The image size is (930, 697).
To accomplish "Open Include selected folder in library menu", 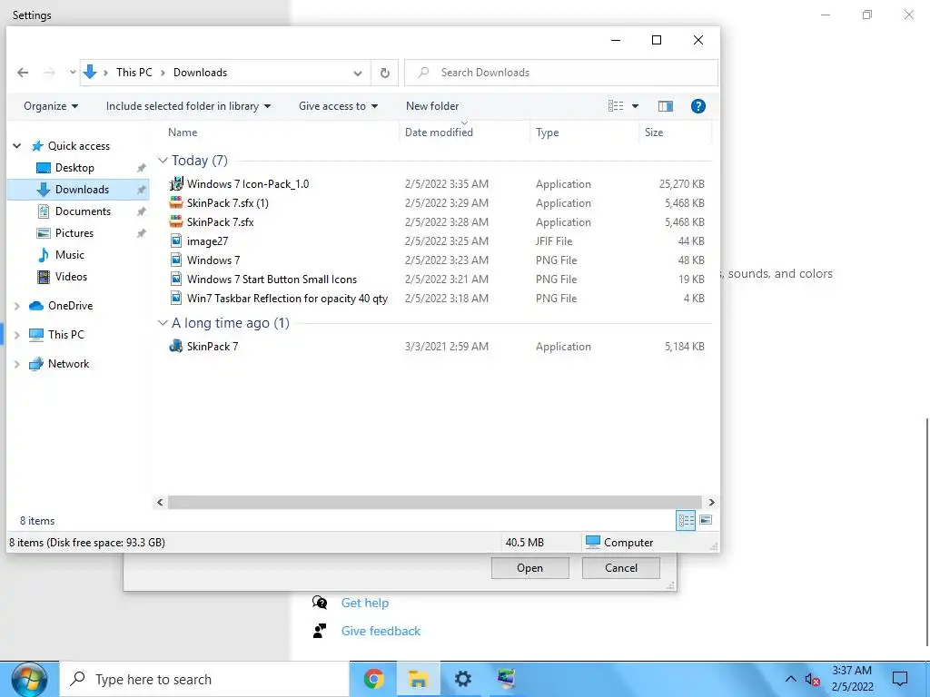I will [188, 106].
